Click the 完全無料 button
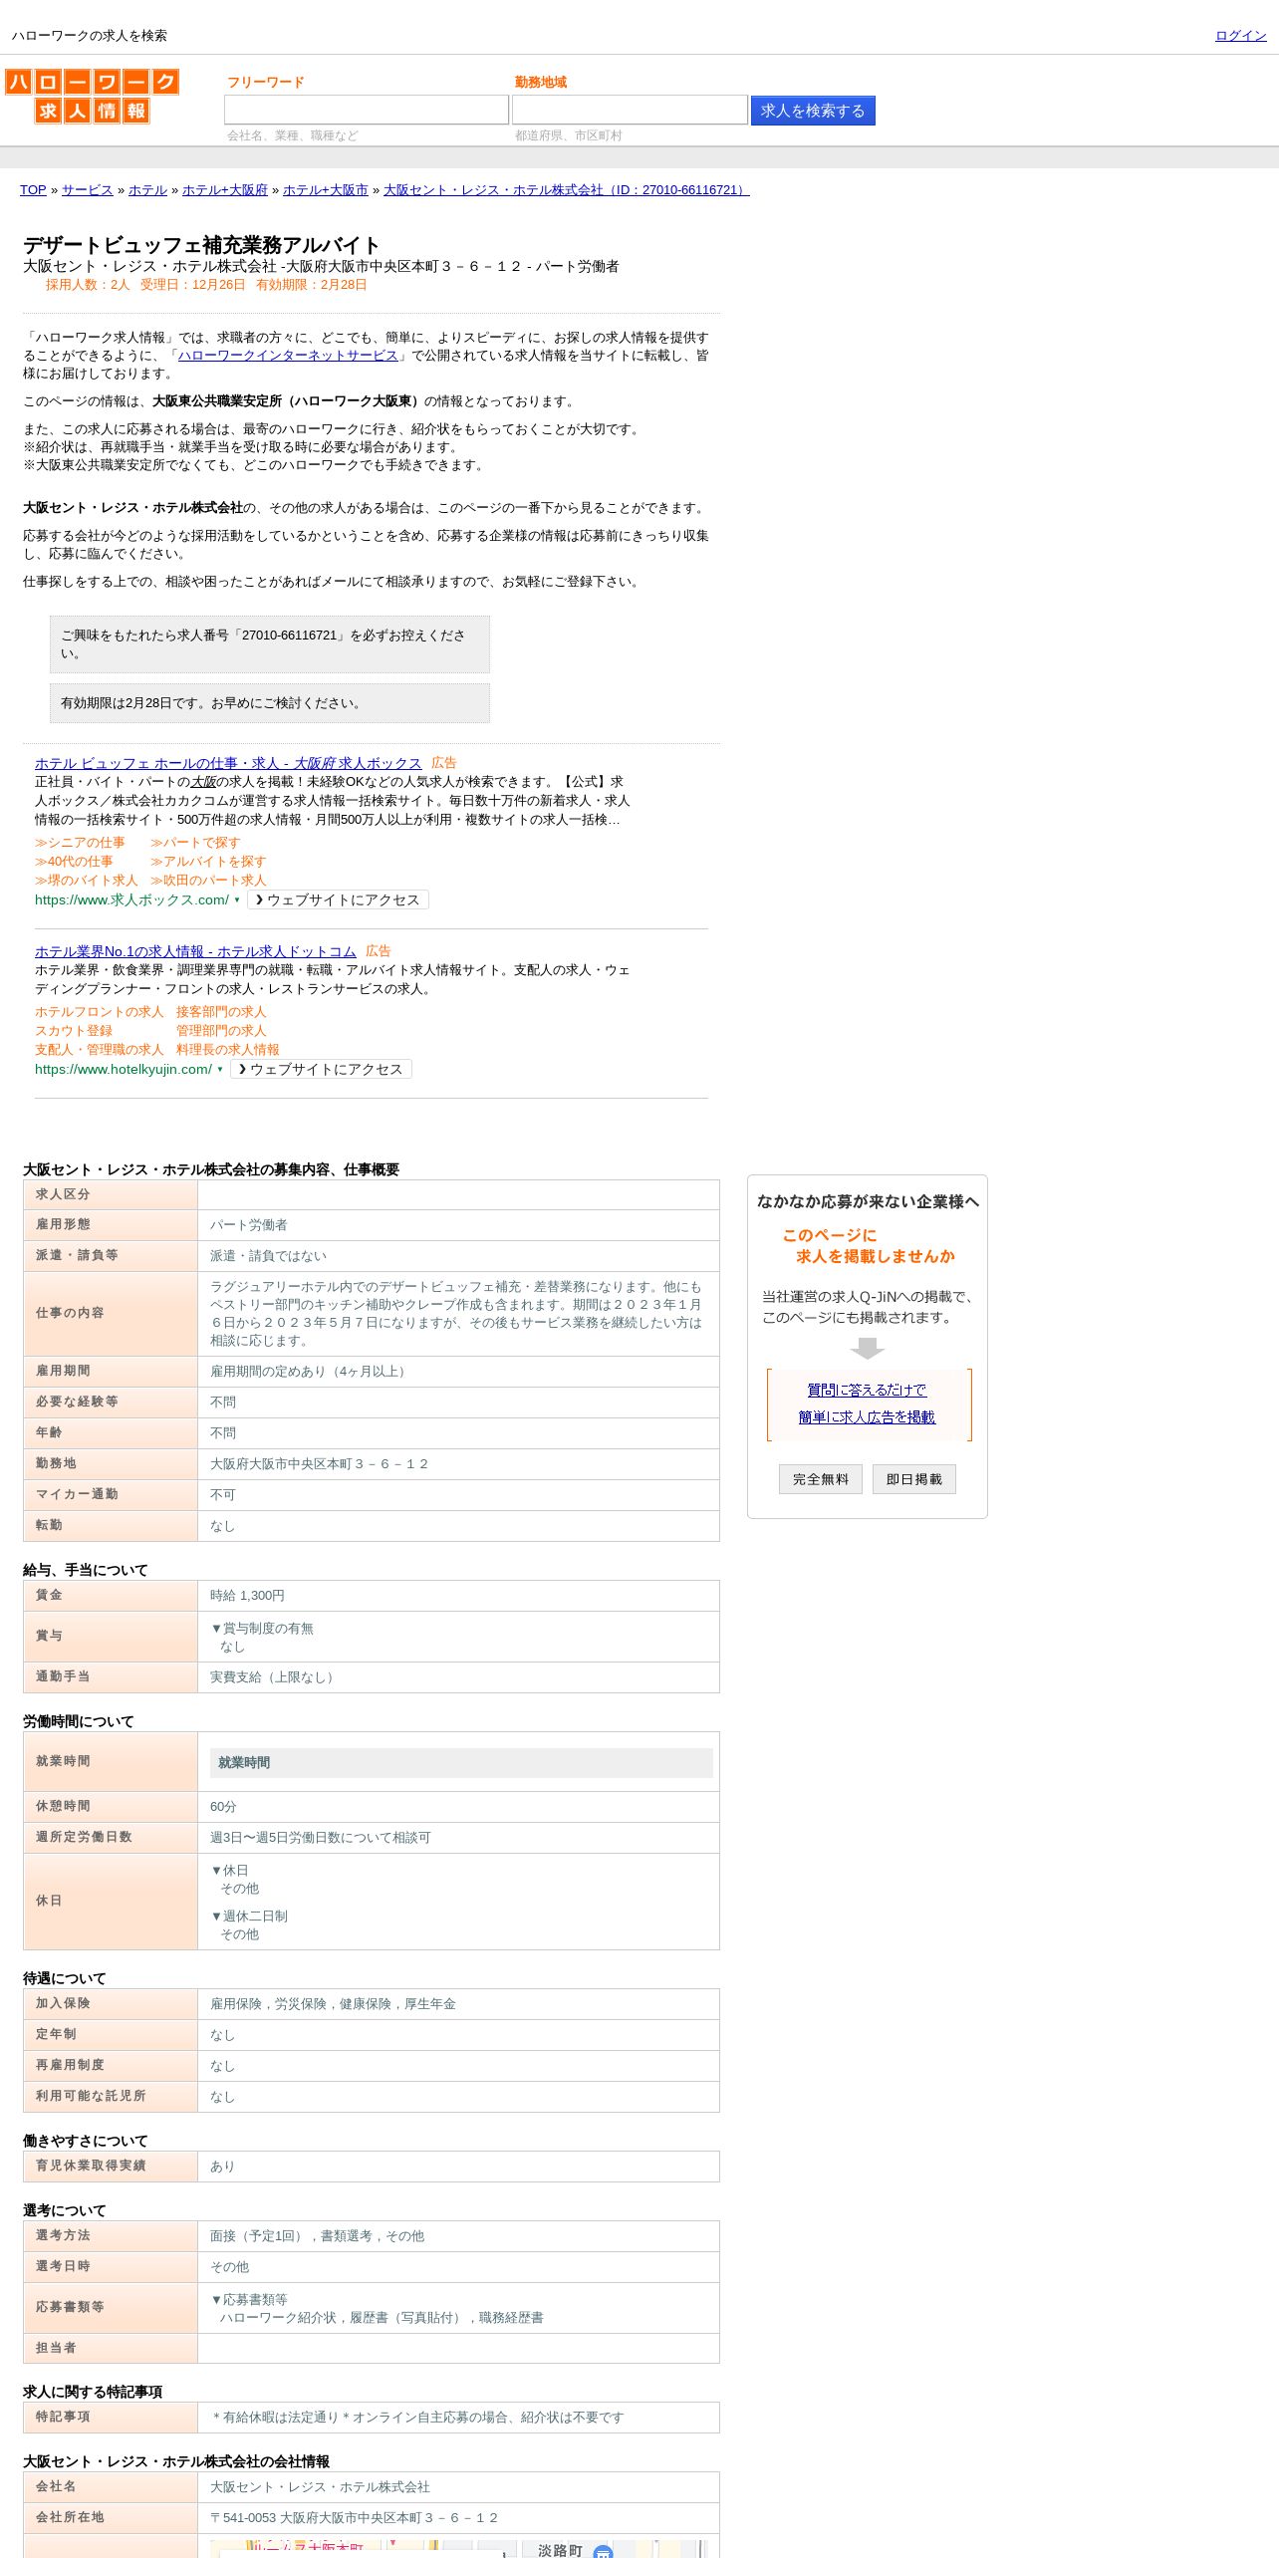The image size is (1279, 2558). click(821, 1479)
